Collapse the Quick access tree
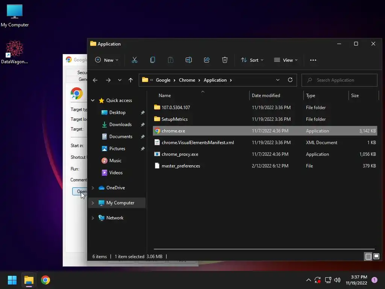The image size is (385, 289). pyautogui.click(x=93, y=100)
